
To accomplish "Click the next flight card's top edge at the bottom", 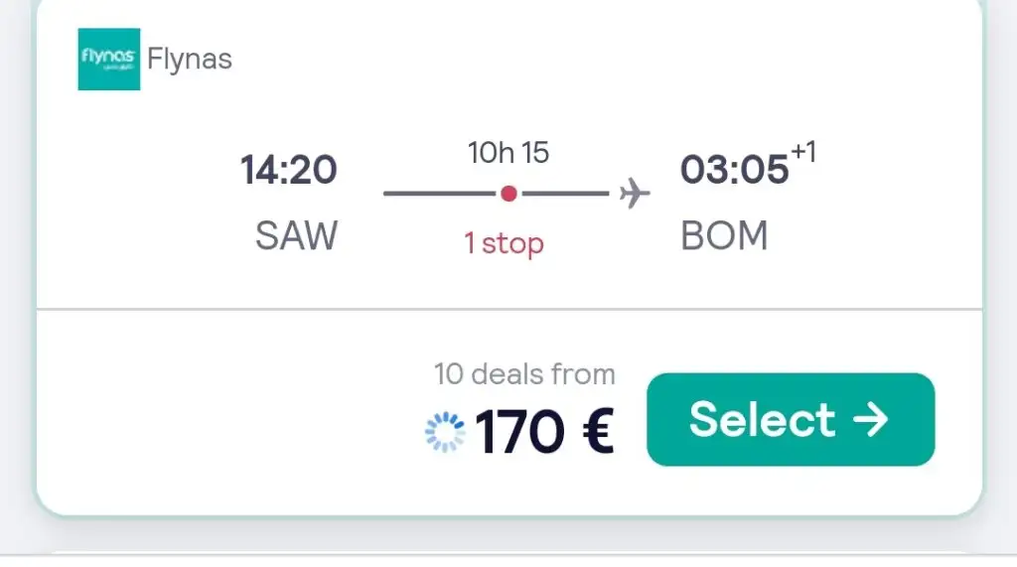I will click(508, 556).
